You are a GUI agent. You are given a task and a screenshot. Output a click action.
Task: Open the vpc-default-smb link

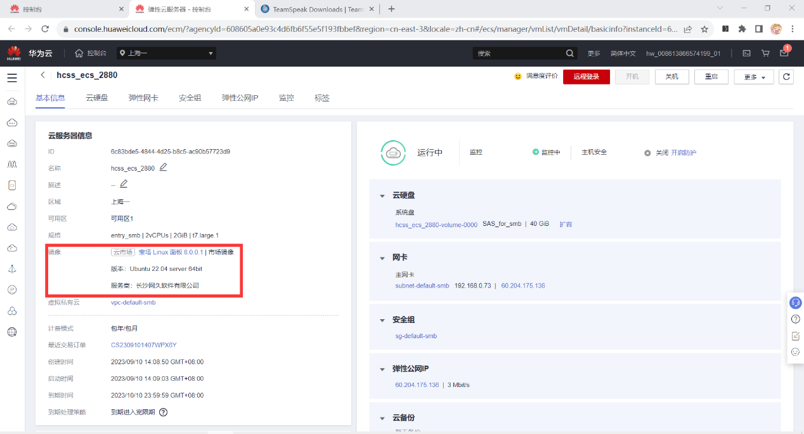[x=133, y=302]
